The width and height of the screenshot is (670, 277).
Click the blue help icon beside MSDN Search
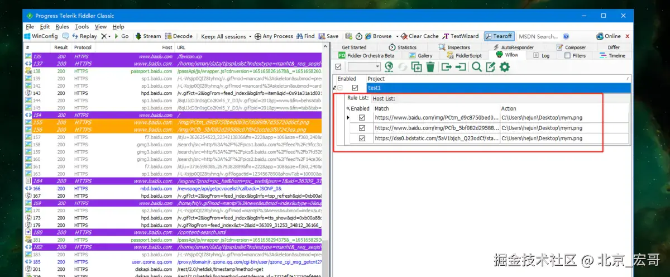pos(566,36)
